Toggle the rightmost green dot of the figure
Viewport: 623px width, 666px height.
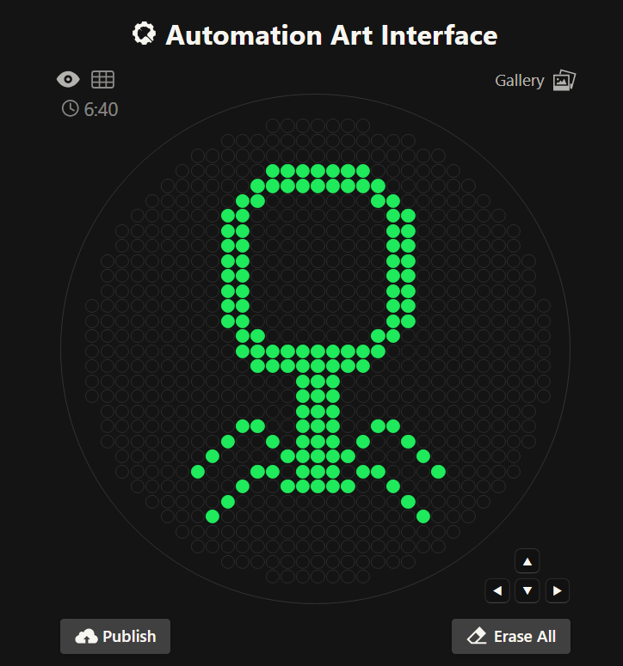click(x=438, y=472)
